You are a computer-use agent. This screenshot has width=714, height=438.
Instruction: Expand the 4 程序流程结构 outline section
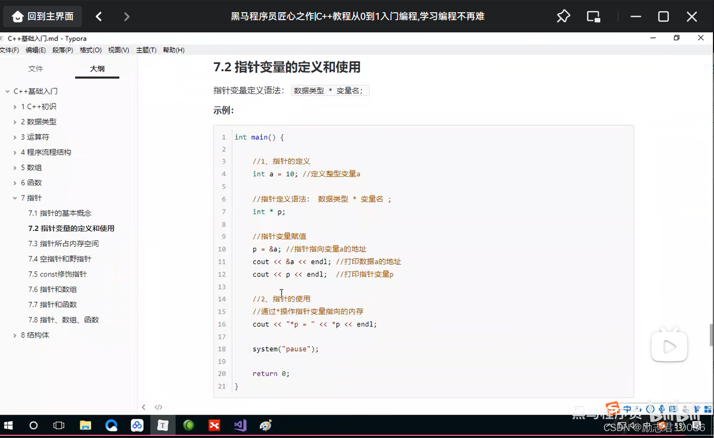click(15, 152)
